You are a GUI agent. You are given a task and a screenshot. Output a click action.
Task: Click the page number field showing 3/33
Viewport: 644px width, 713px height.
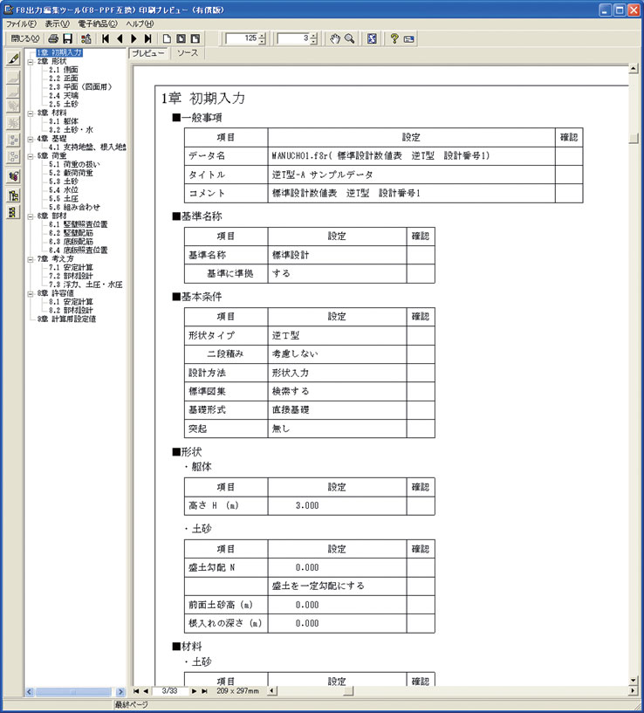(170, 690)
